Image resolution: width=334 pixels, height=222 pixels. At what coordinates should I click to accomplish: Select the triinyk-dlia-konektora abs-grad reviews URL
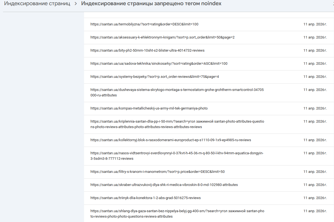click(x=146, y=198)
